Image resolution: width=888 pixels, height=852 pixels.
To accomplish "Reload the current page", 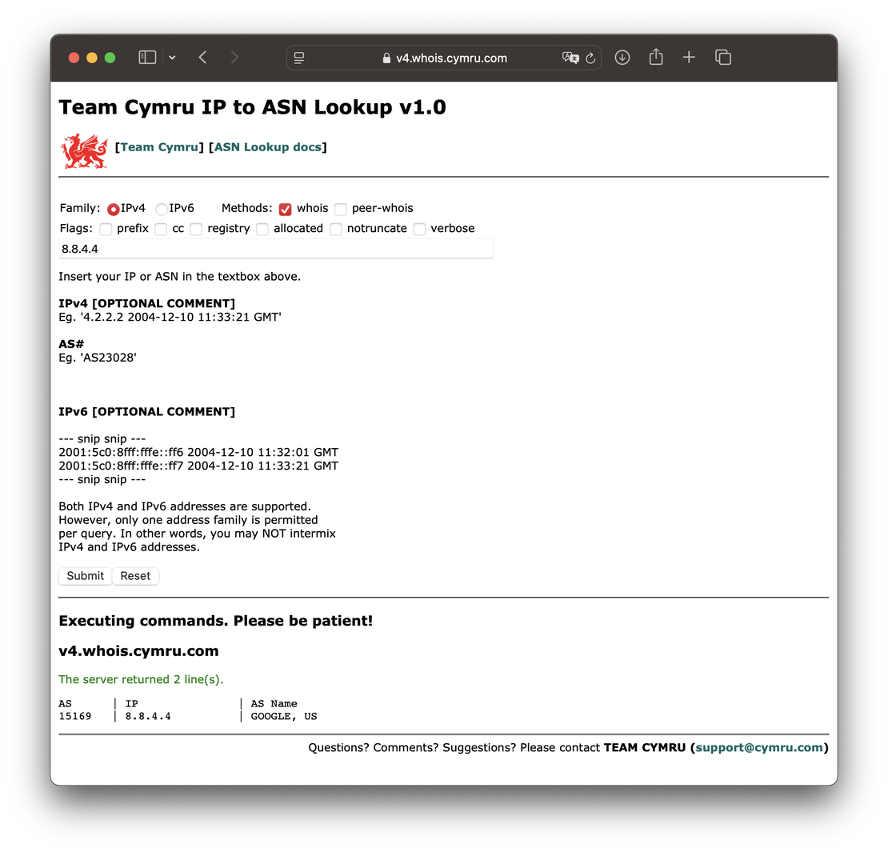I will 590,58.
